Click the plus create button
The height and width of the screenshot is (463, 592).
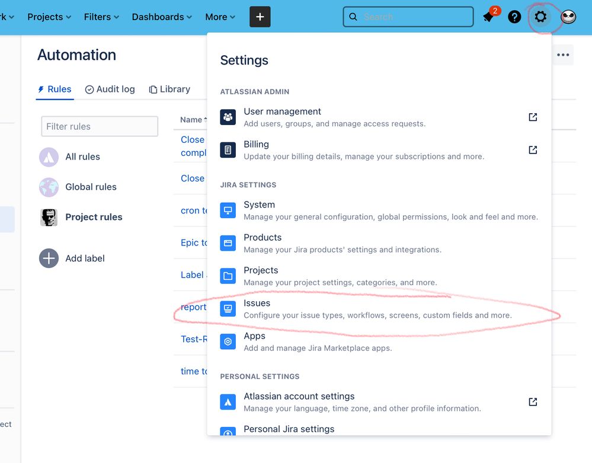[260, 17]
